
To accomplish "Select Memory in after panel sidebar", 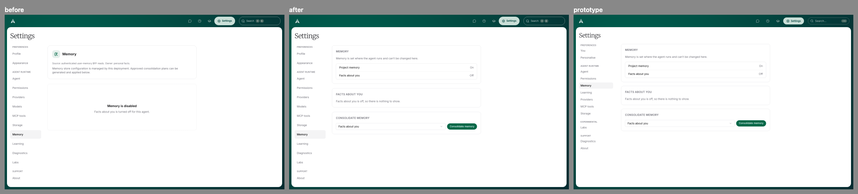I will [310, 135].
